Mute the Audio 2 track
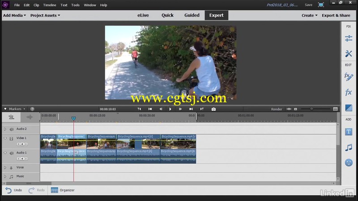This screenshot has width=358, height=201. pyautogui.click(x=12, y=129)
